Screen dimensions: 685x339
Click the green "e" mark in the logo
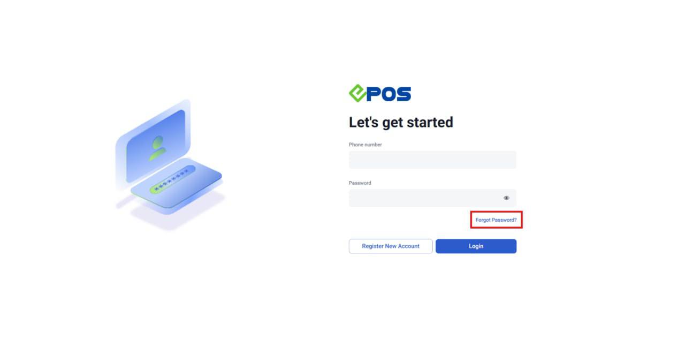(357, 94)
